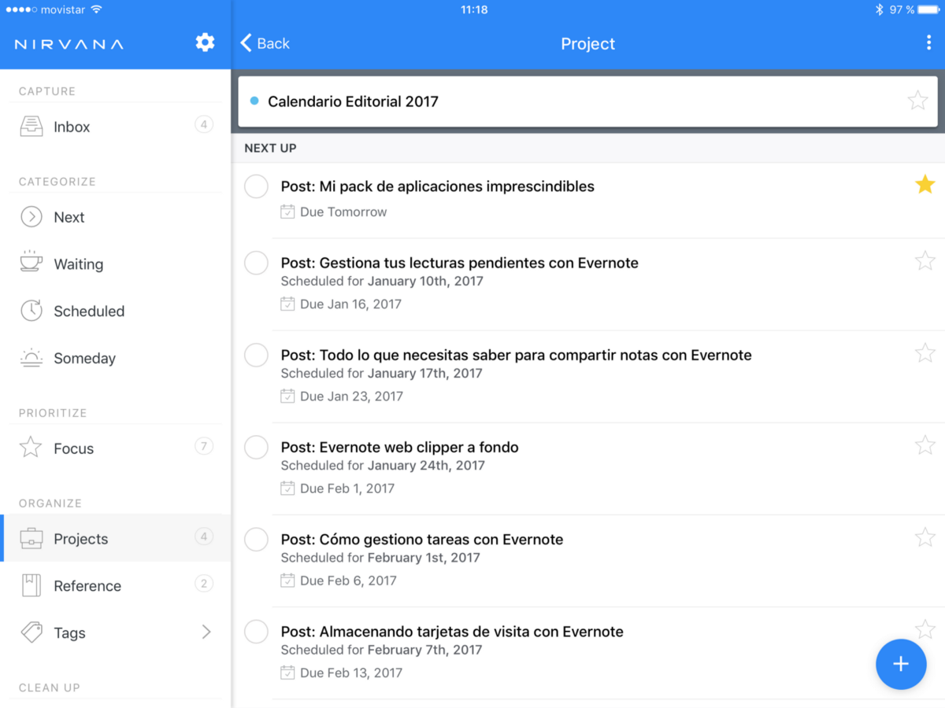
Task: Complete task 'Mi pack de aplicaciones imprescindibles'
Action: 256,186
